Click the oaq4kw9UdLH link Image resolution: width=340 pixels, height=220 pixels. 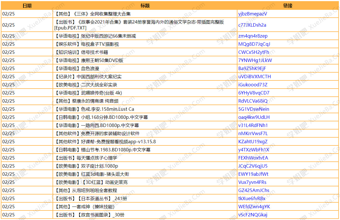pyautogui.click(x=254, y=117)
